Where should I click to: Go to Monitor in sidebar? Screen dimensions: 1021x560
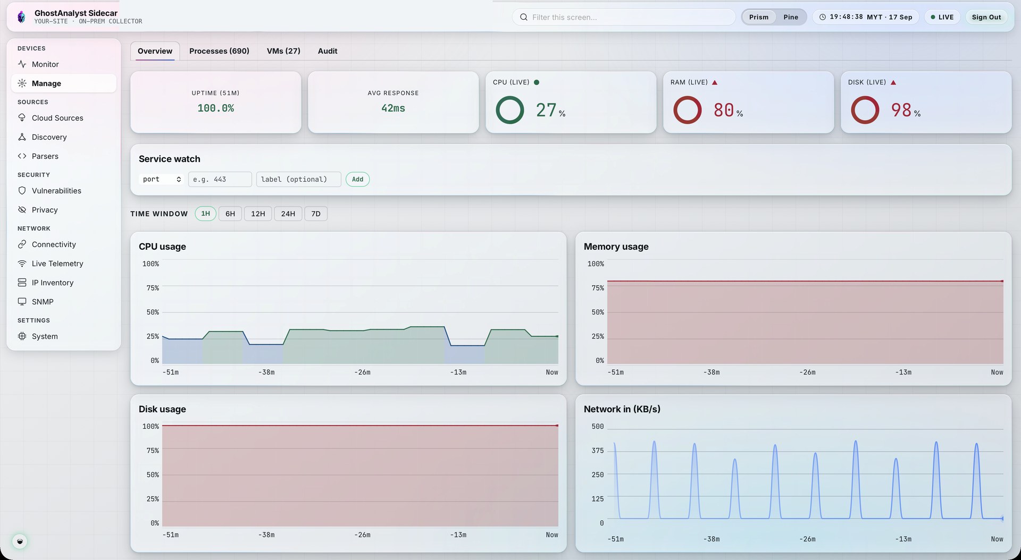click(64, 64)
